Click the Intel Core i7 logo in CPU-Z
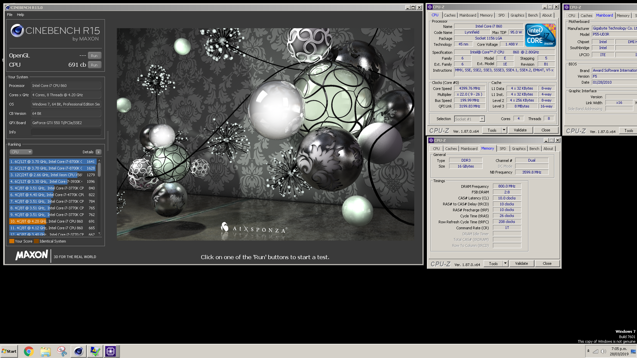Image resolution: width=637 pixels, height=358 pixels. 540,35
